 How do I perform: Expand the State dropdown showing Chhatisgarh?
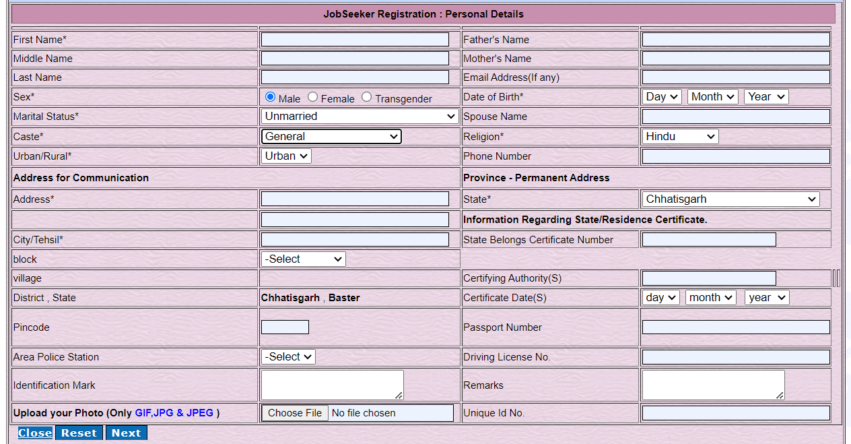[x=730, y=199]
